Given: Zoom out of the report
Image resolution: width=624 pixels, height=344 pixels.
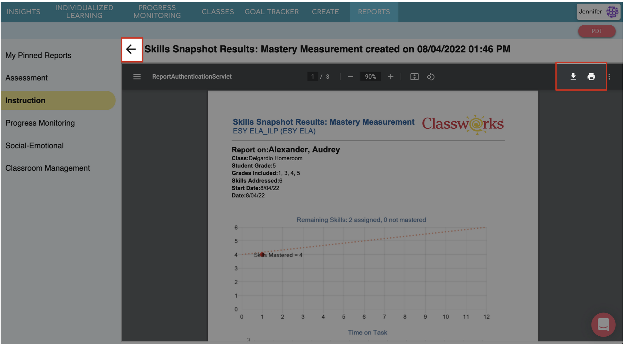Looking at the screenshot, I should (350, 76).
